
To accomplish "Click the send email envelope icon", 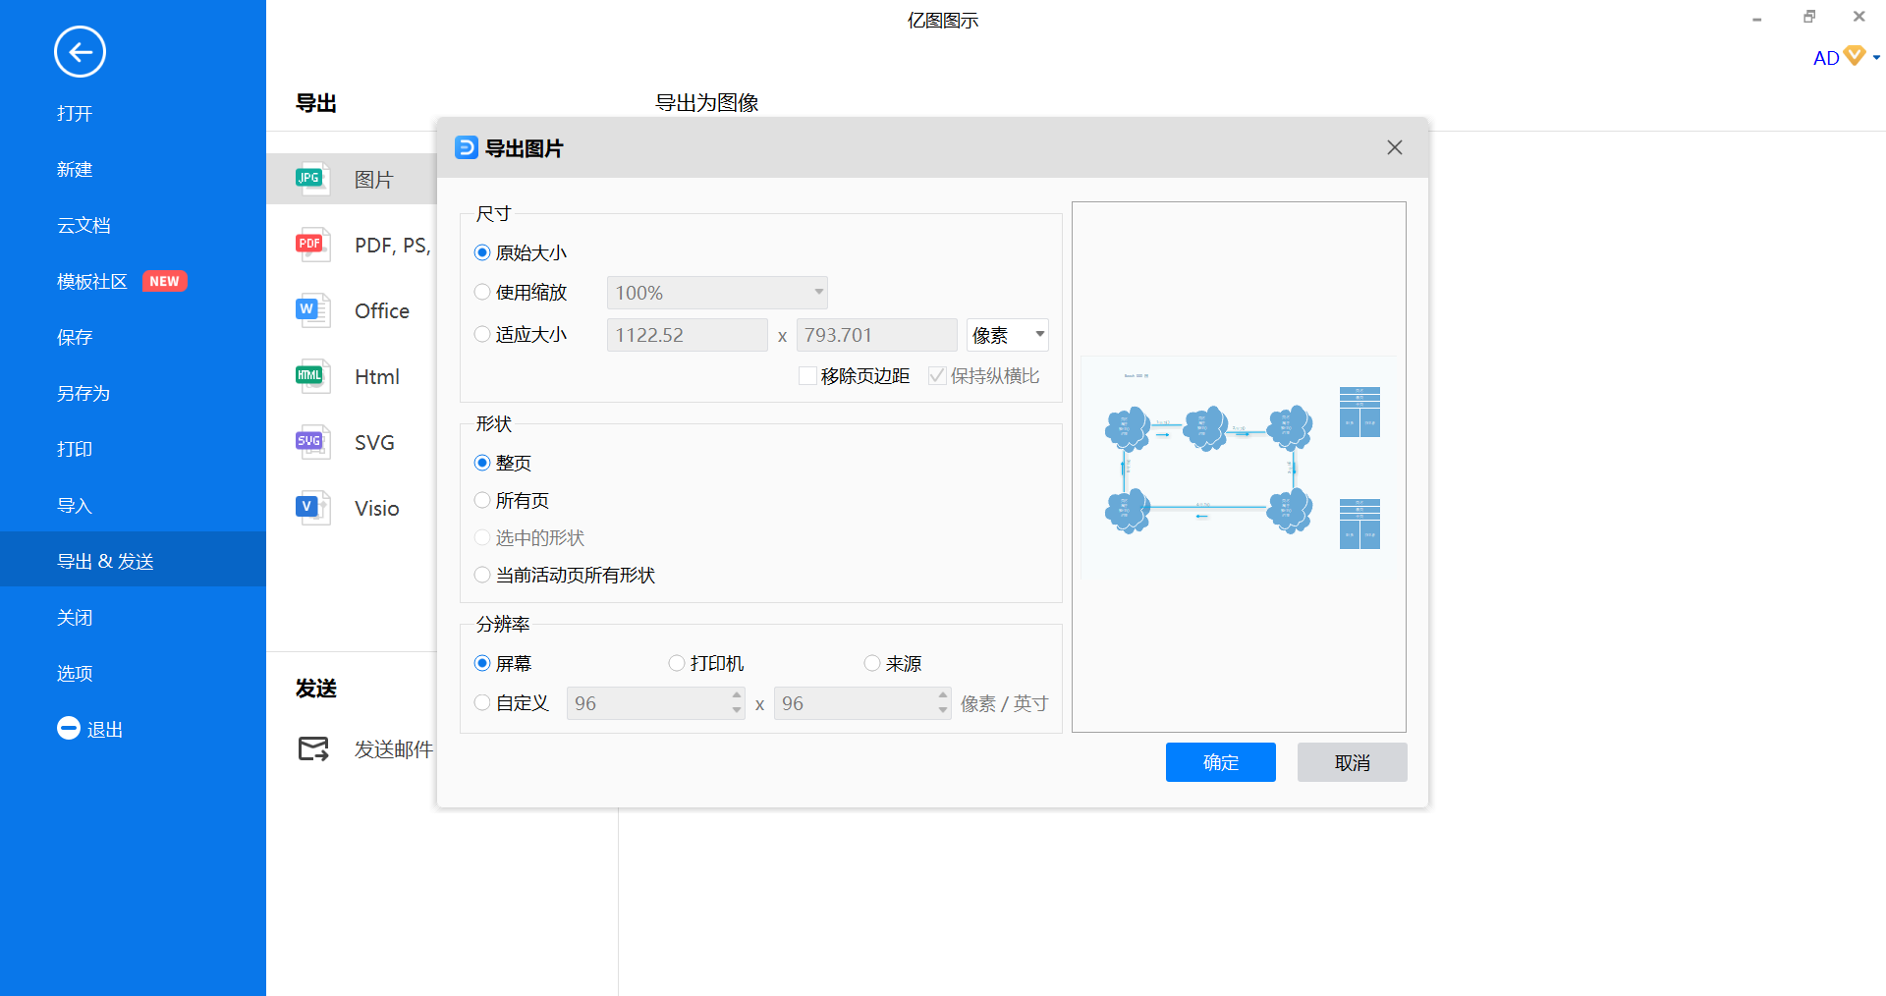I will point(313,748).
